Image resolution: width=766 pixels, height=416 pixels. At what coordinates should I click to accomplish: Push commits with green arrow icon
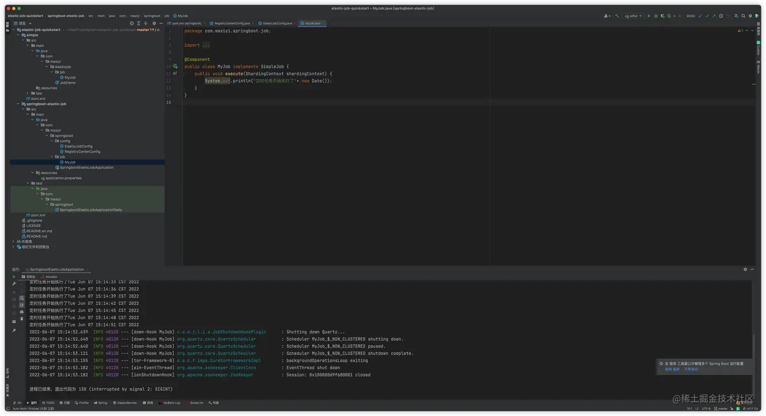714,16
